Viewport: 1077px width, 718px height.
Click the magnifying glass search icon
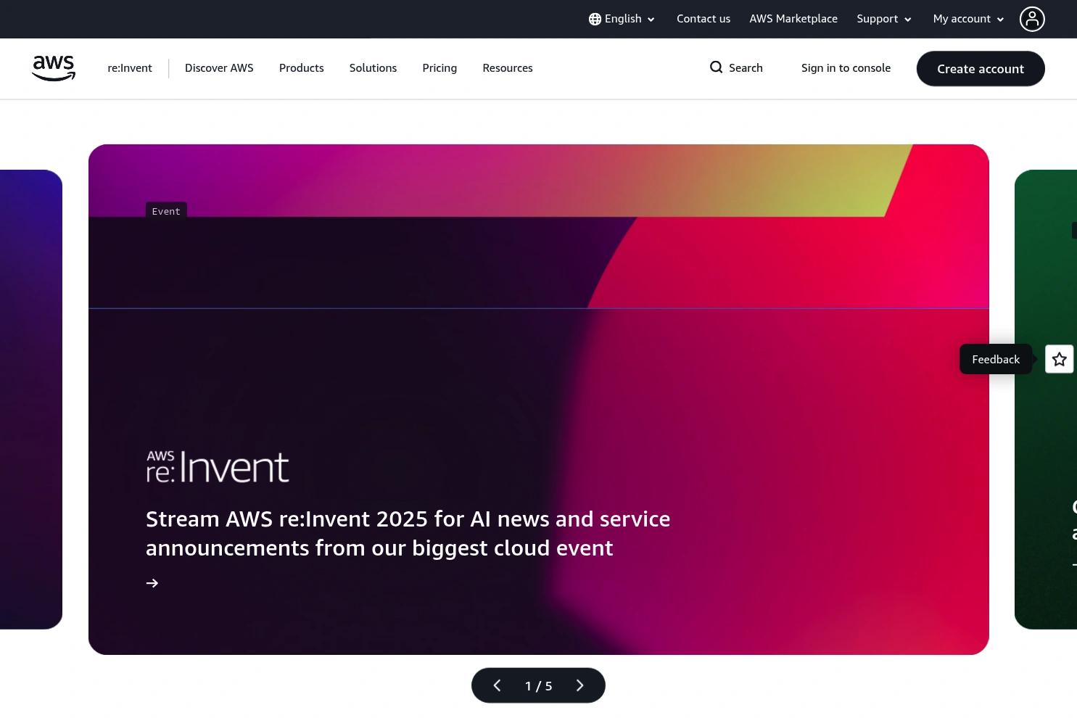pyautogui.click(x=716, y=67)
